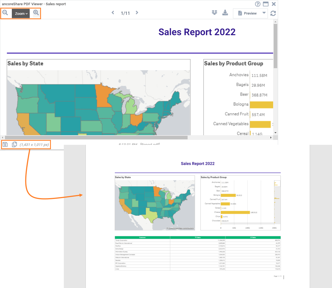Click the Cheese bar in lower chart
Screen dimensions: 332x288
coord(235,212)
